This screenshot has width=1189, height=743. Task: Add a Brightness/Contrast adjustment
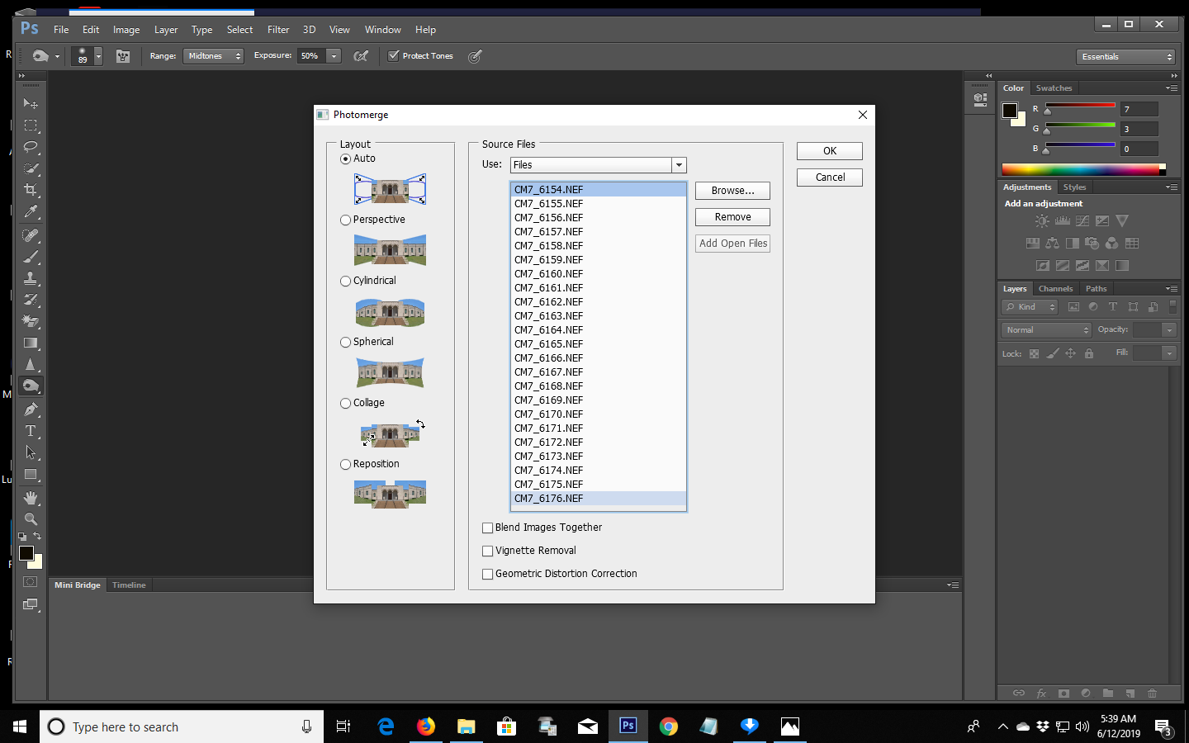(1041, 220)
